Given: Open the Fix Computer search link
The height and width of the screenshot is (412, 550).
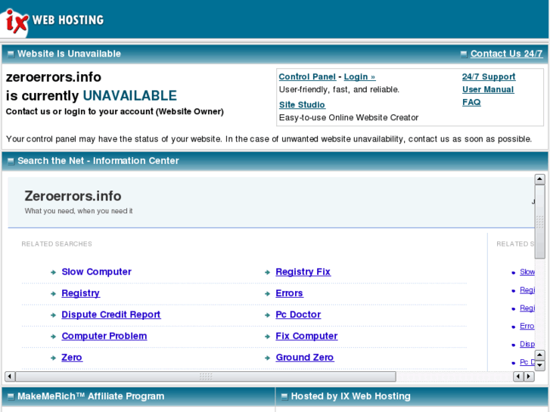Looking at the screenshot, I should pos(306,336).
